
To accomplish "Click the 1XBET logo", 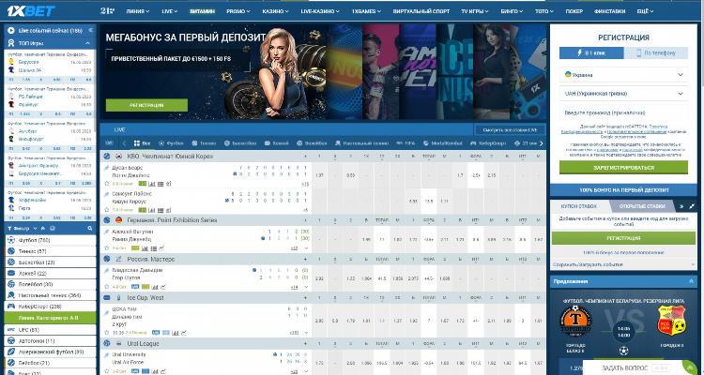I will coord(31,10).
